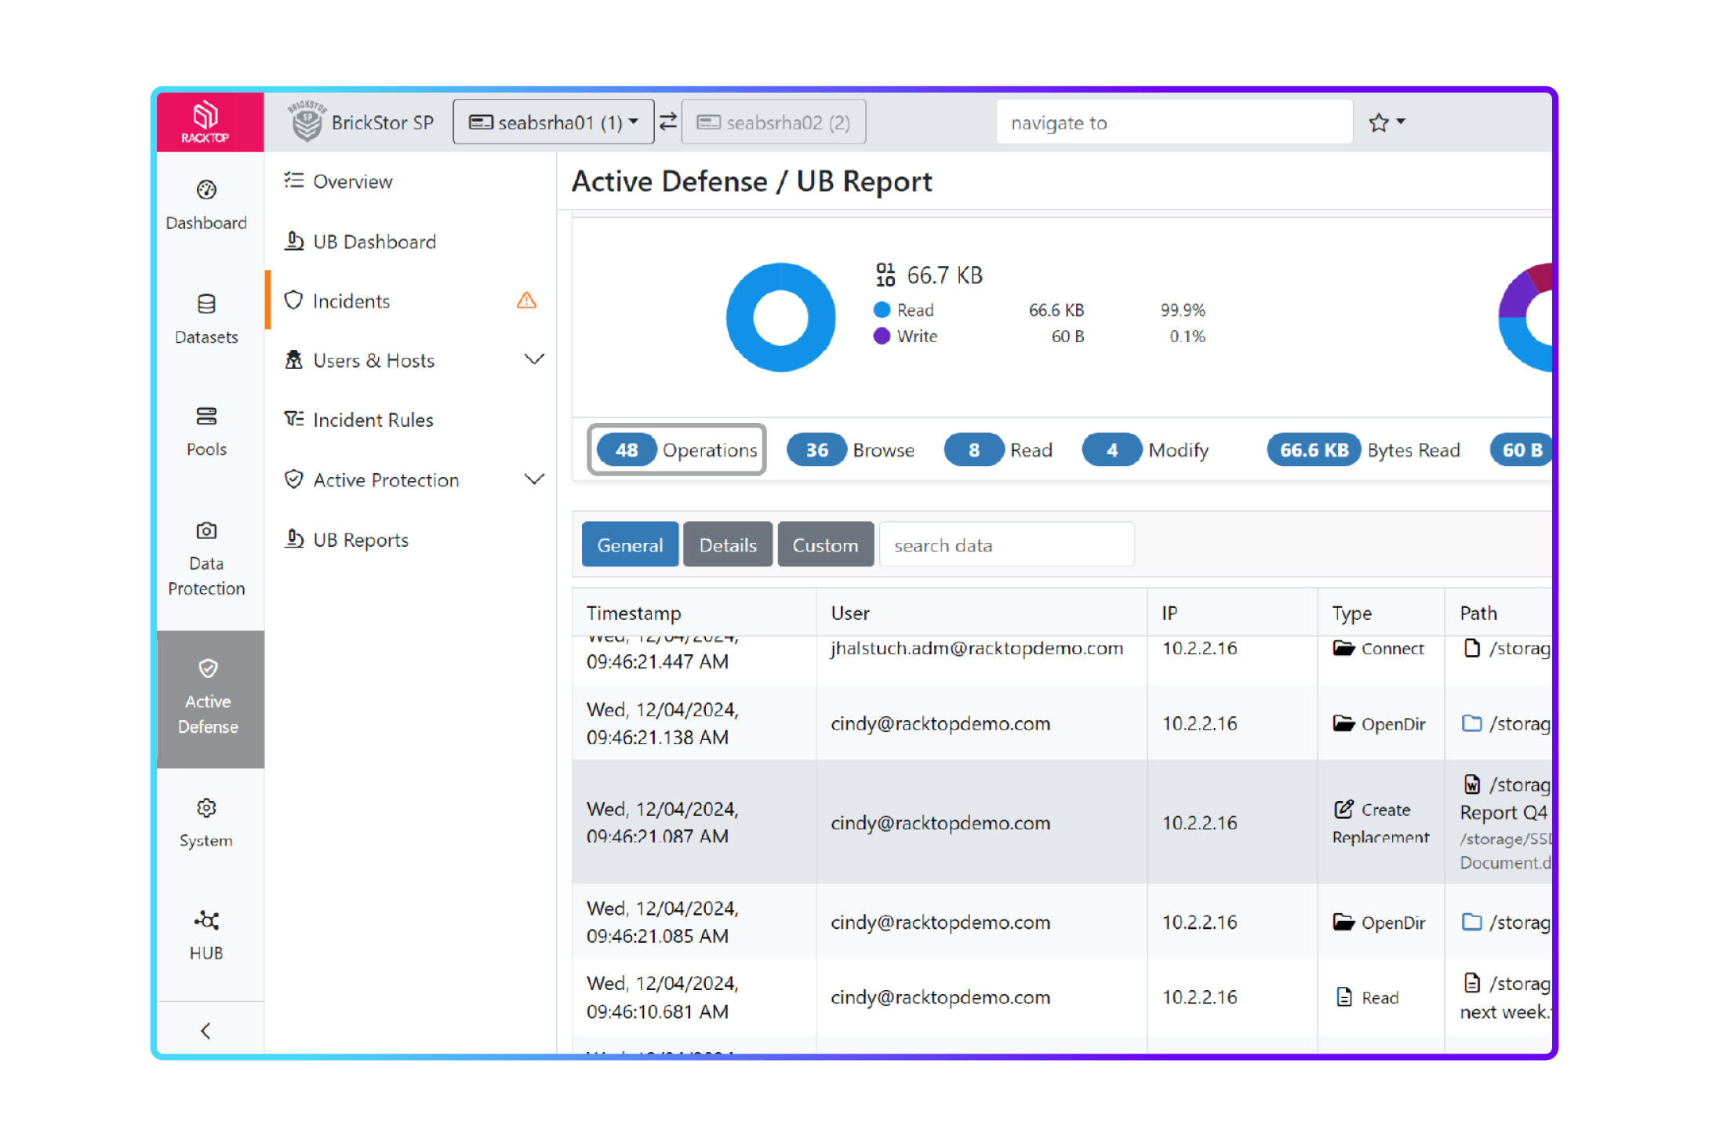Click the data size binary icon
Image resolution: width=1709 pixels, height=1147 pixels.
coord(885,275)
